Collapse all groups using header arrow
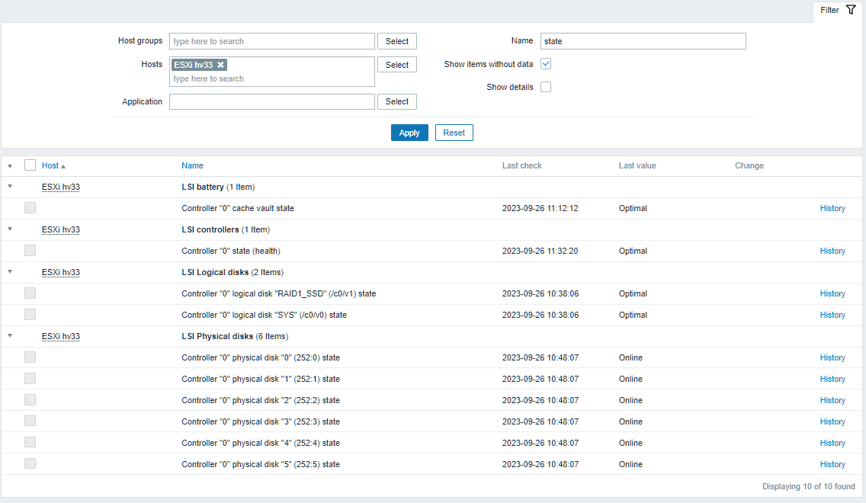Image resolution: width=866 pixels, height=503 pixels. tap(10, 166)
